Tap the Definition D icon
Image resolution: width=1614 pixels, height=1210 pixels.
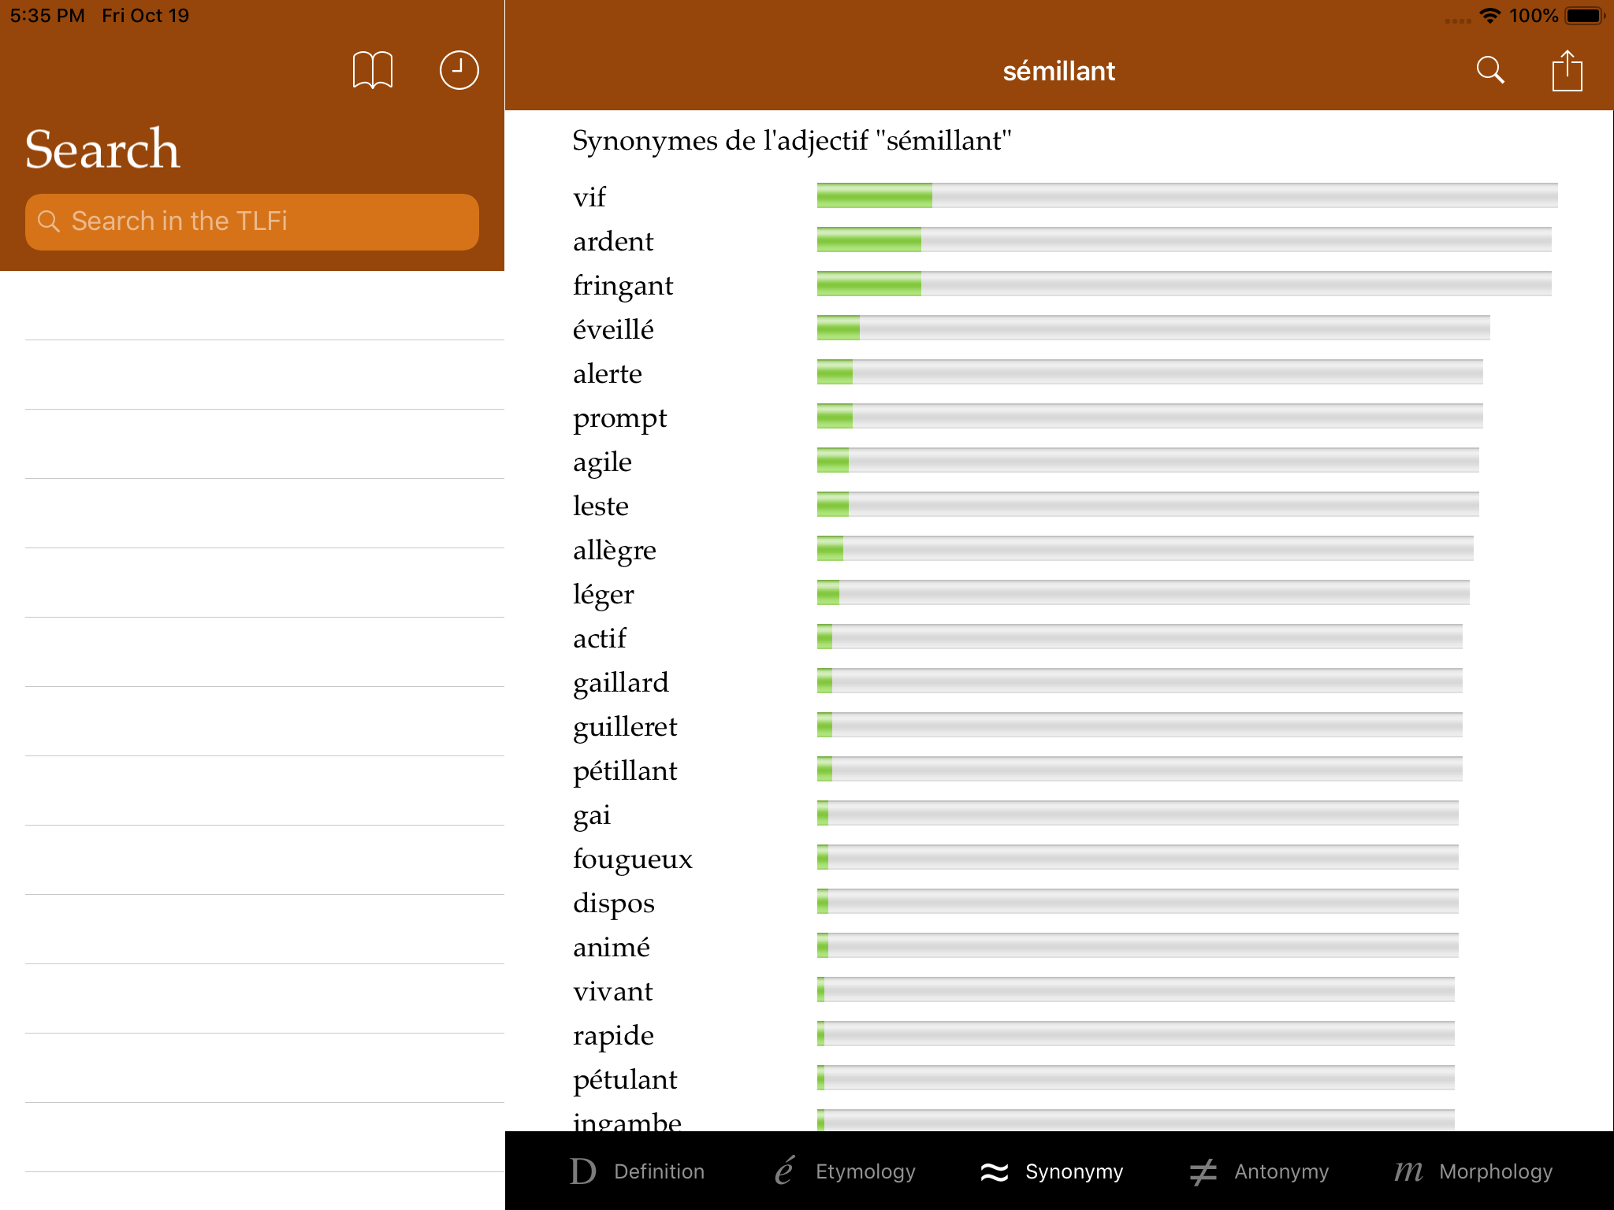point(583,1171)
